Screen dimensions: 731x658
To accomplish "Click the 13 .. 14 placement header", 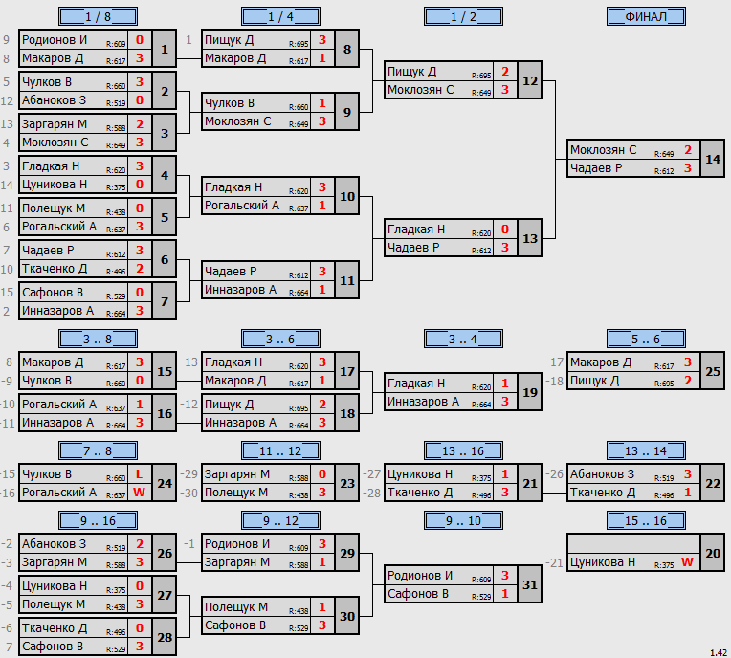I will pyautogui.click(x=646, y=450).
